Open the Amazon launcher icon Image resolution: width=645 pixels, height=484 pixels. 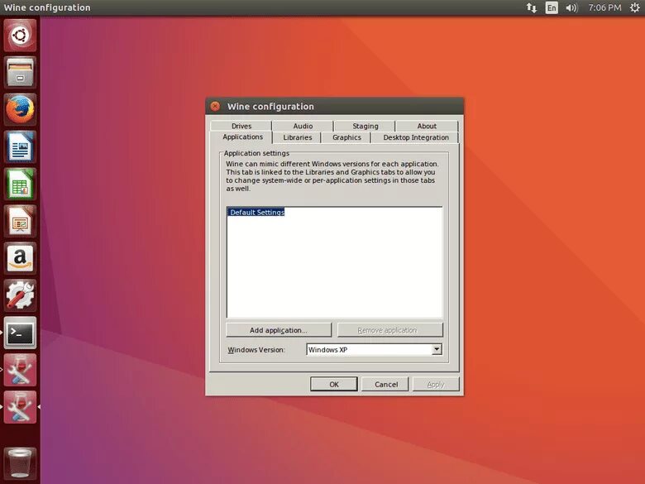click(x=20, y=258)
